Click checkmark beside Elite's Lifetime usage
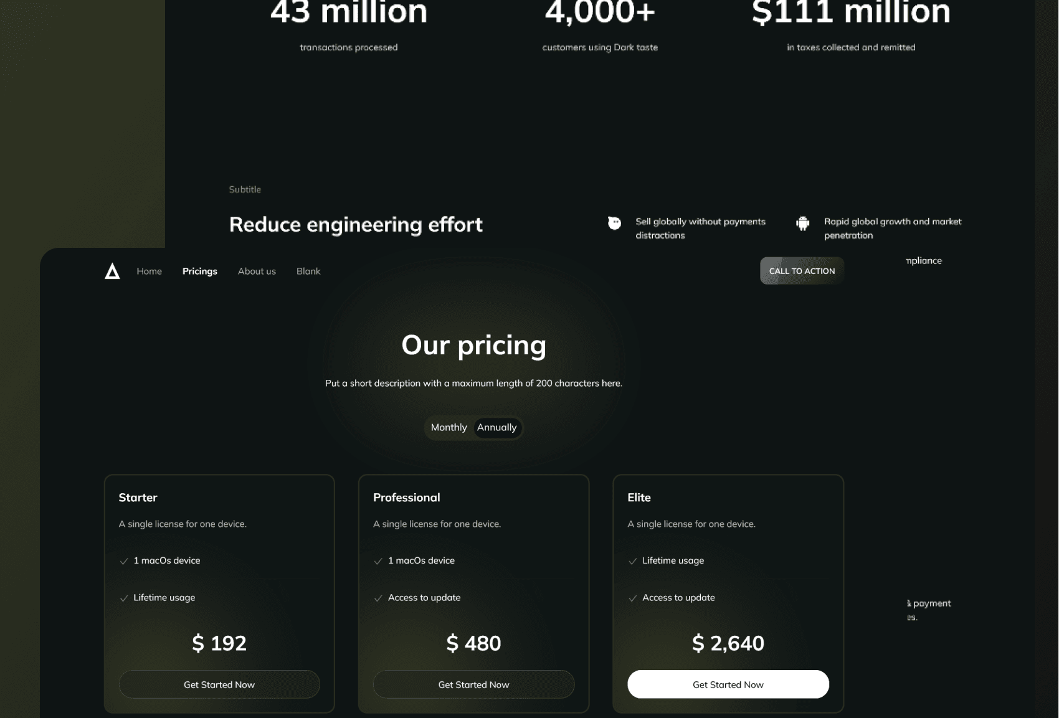The width and height of the screenshot is (1059, 718). pos(632,561)
